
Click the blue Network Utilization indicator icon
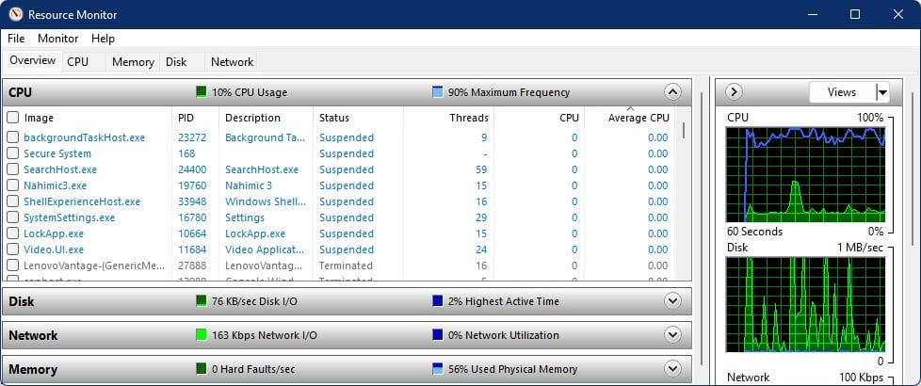[437, 335]
